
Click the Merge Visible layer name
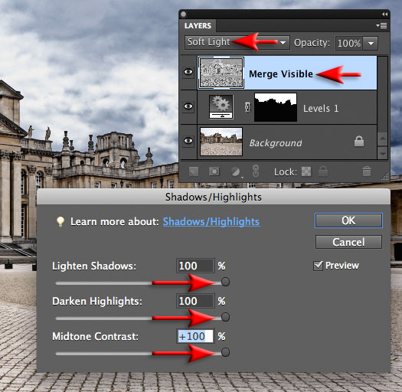pyautogui.click(x=281, y=74)
